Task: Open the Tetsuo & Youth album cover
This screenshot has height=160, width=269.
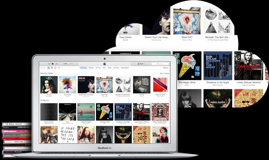Action: [160, 85]
